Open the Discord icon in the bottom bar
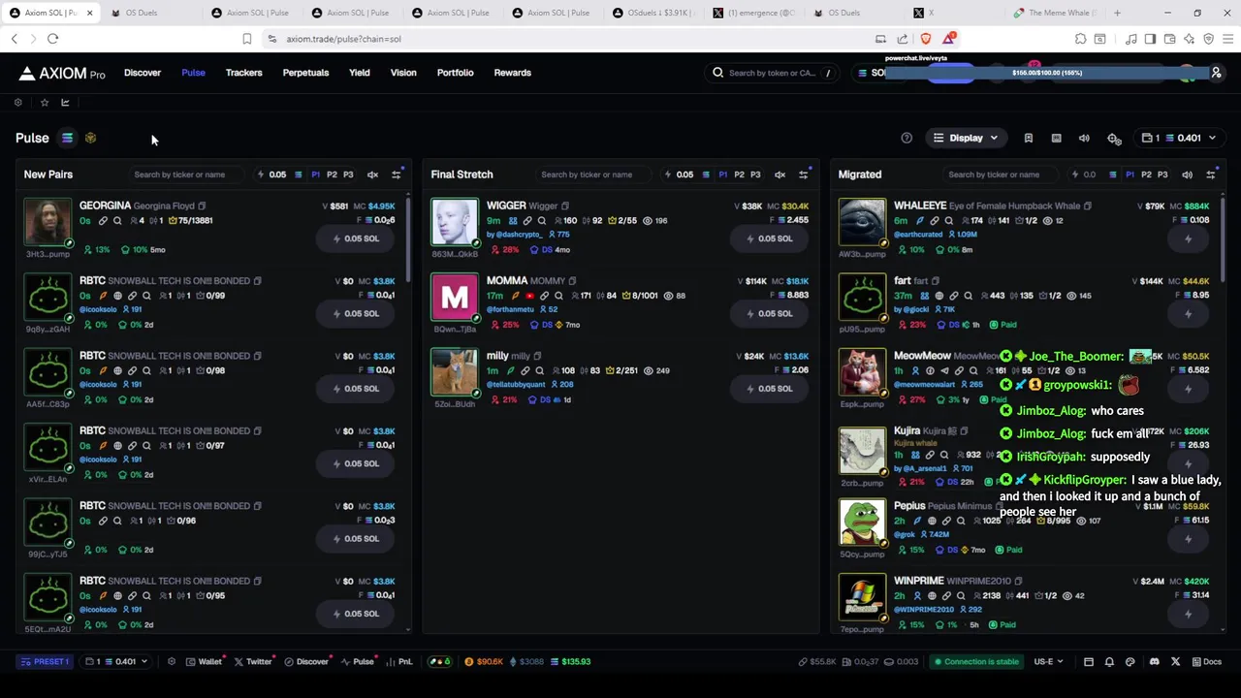 pyautogui.click(x=1154, y=661)
